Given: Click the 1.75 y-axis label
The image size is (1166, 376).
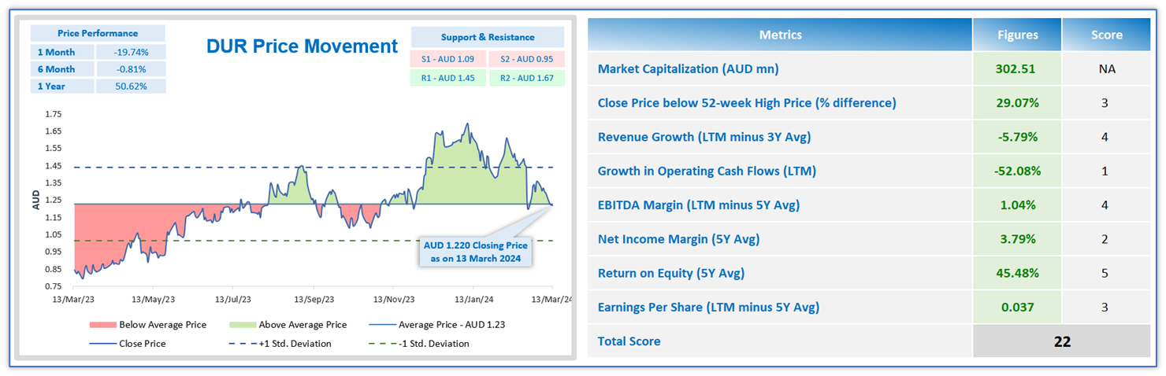Looking at the screenshot, I should click(x=53, y=114).
